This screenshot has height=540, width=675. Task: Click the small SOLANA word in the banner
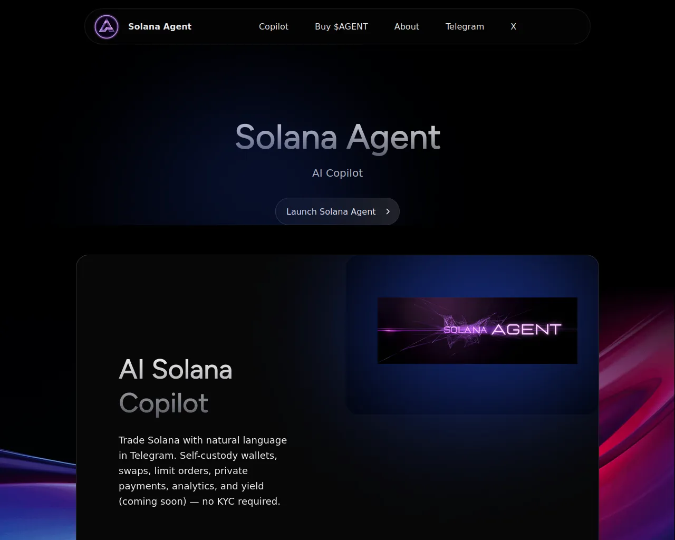465,330
